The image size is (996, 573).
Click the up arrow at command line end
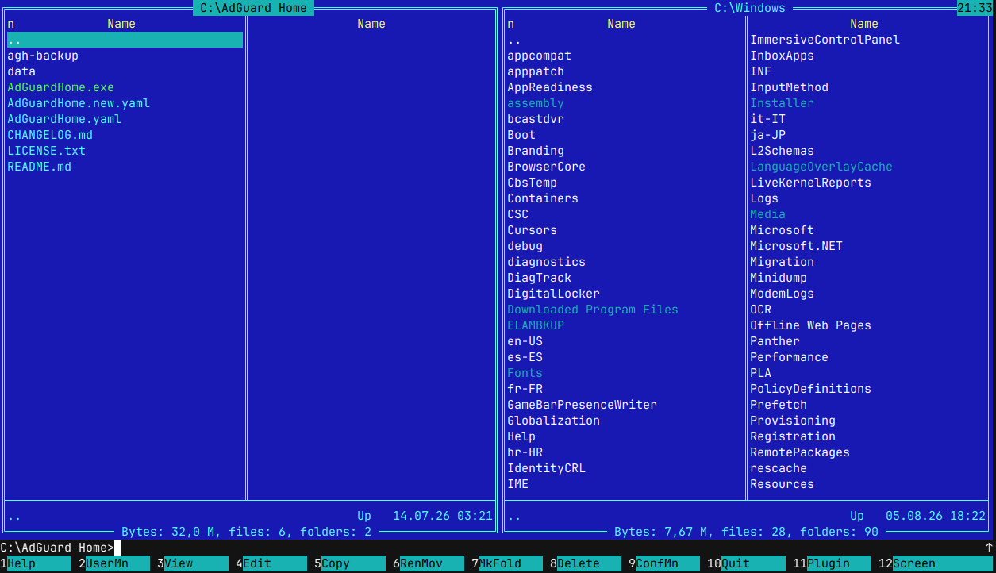pyautogui.click(x=988, y=548)
